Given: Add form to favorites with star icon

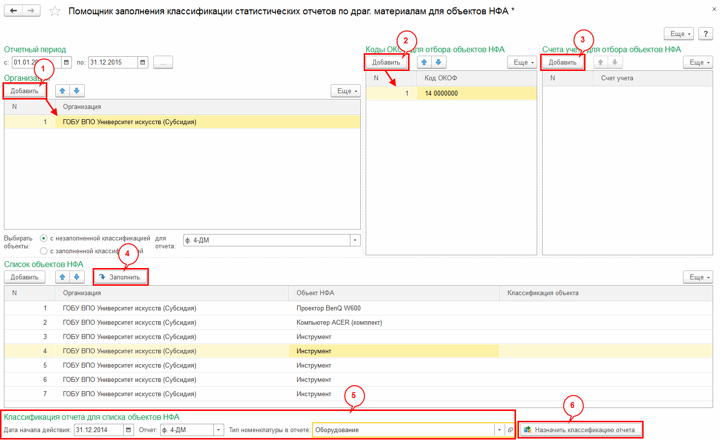Looking at the screenshot, I should click(x=55, y=11).
